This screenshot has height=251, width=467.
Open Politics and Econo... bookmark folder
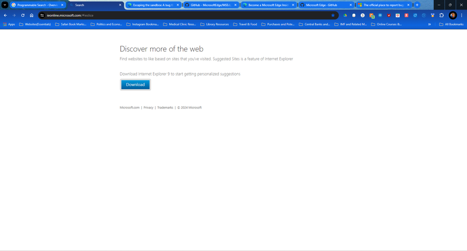(106, 24)
